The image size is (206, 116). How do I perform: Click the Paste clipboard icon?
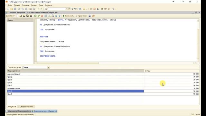click(26, 9)
